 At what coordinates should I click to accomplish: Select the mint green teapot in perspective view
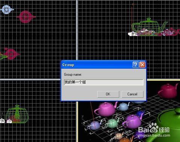pyautogui.click(x=112, y=123)
